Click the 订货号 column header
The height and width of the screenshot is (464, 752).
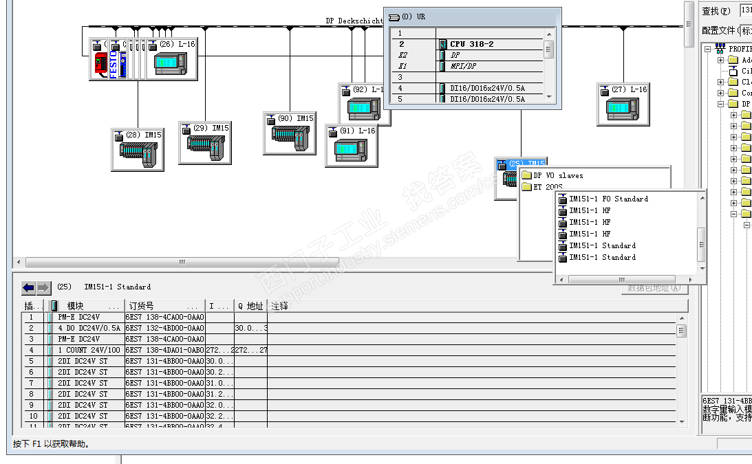click(x=164, y=306)
